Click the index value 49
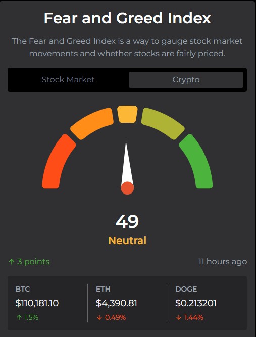 pos(127,222)
